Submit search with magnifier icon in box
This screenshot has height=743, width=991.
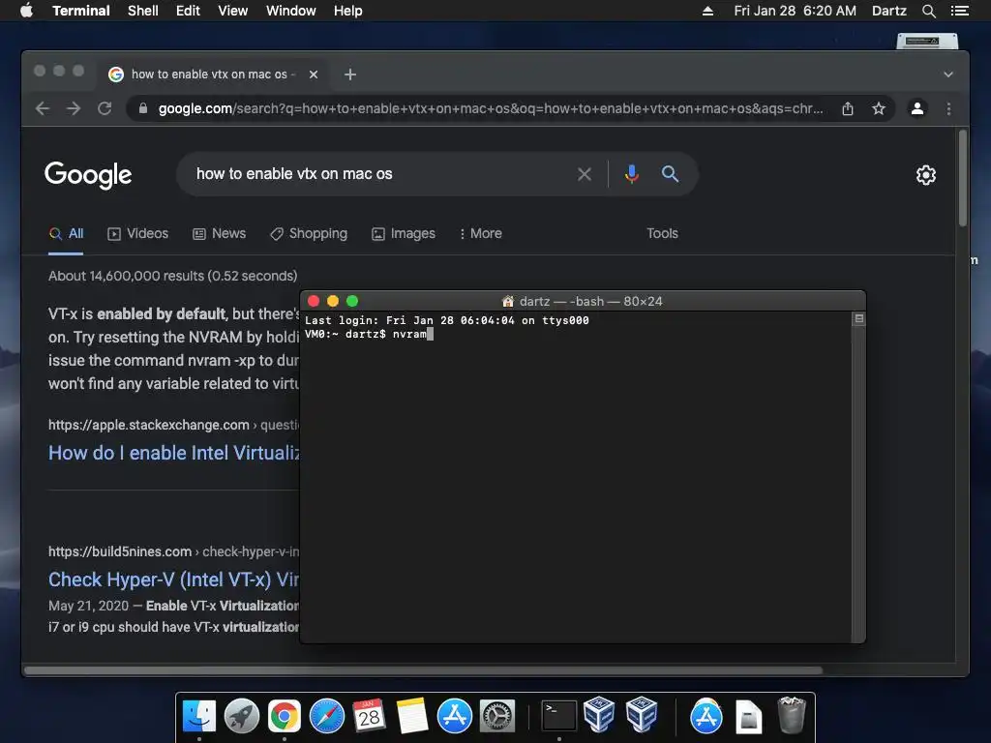670,174
